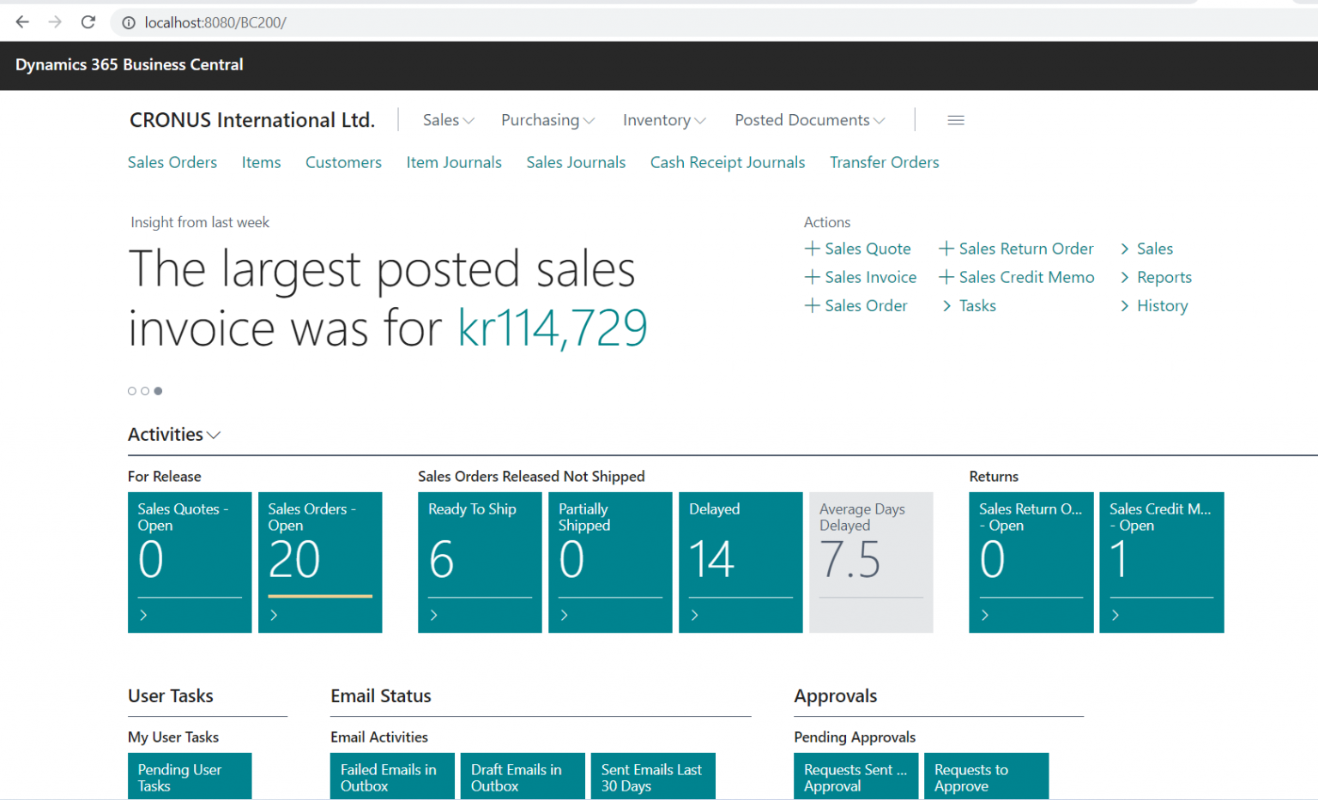Open the hamburger more-options menu icon

click(955, 120)
